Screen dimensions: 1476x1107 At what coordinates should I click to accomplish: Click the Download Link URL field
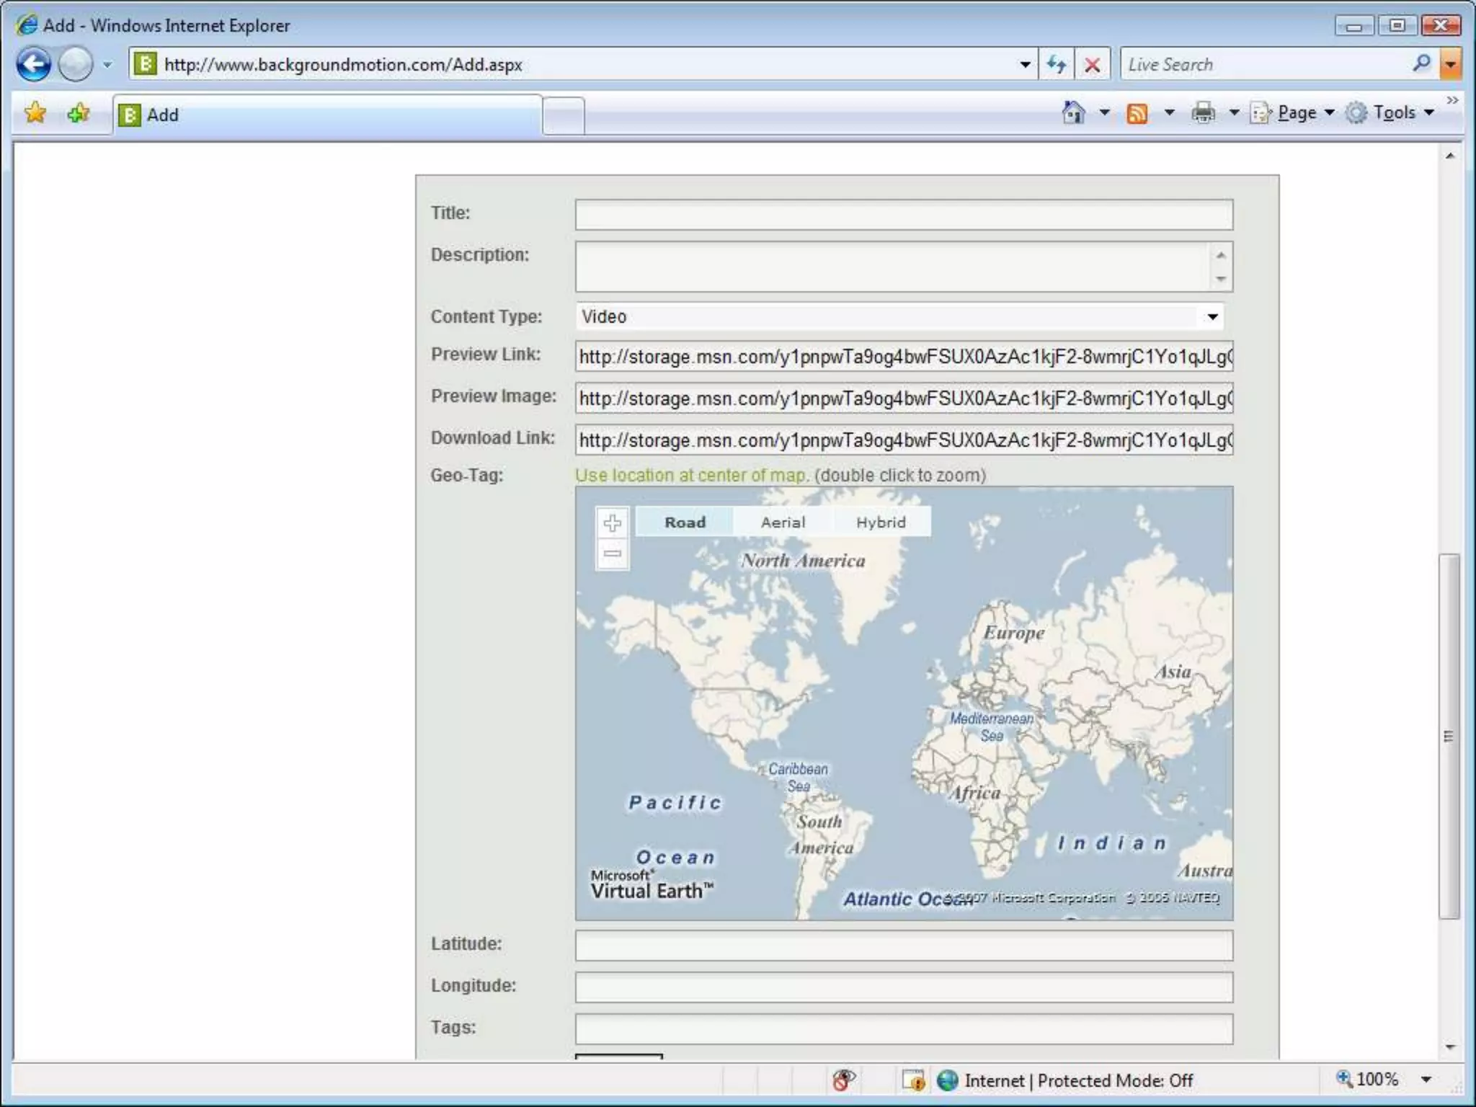(904, 440)
